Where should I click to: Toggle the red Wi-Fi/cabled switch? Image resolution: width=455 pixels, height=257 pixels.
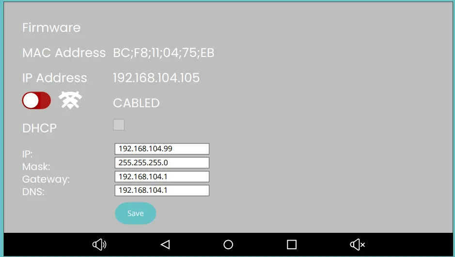[x=36, y=100]
